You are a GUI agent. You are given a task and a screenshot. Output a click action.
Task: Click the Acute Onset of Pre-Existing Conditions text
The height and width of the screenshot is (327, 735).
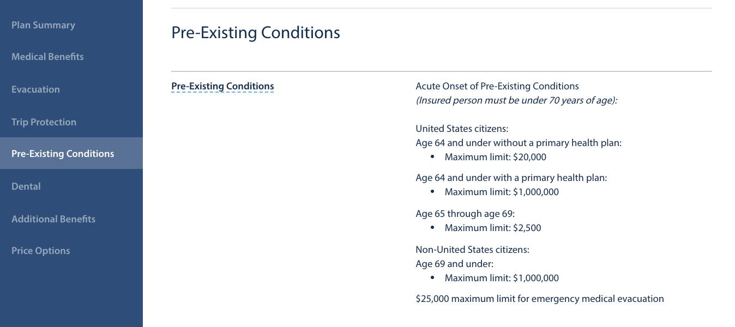(x=497, y=86)
